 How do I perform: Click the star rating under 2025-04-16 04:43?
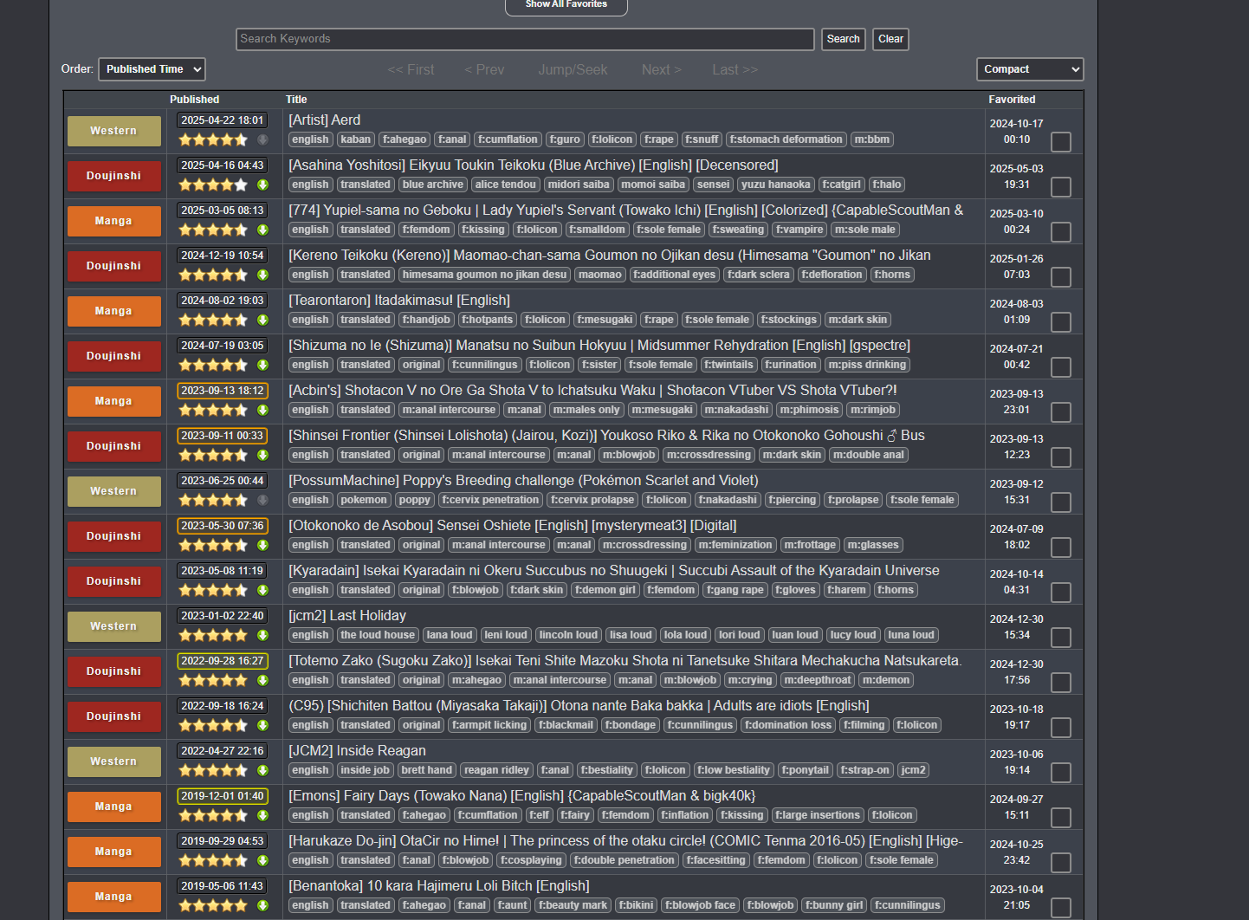click(213, 185)
